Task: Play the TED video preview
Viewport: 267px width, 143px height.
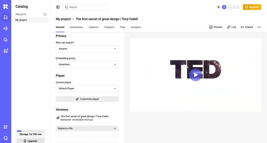Action: click(x=196, y=75)
